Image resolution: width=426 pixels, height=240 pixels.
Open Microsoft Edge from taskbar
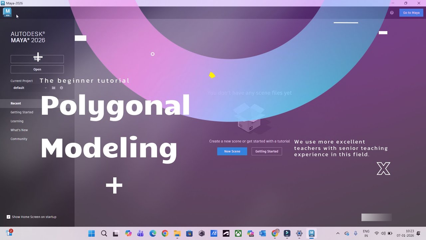pos(153,234)
